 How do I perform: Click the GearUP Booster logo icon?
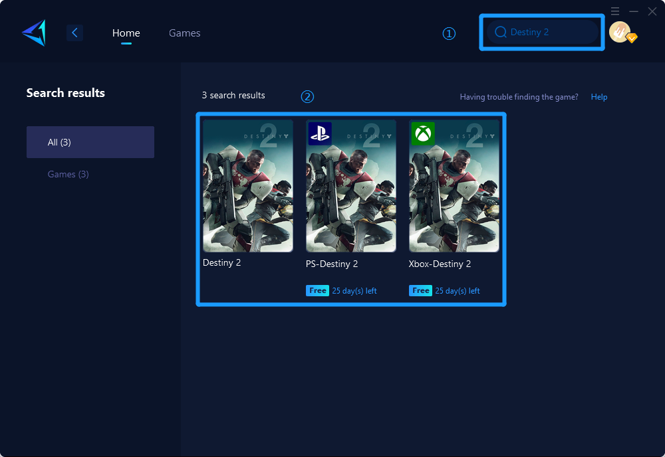[x=34, y=33]
